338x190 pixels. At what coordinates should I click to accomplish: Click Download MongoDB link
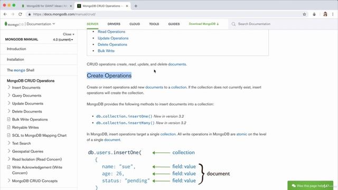pos(204,24)
